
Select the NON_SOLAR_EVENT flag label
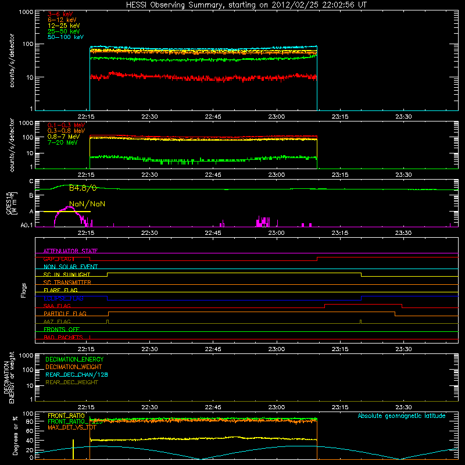click(x=70, y=267)
